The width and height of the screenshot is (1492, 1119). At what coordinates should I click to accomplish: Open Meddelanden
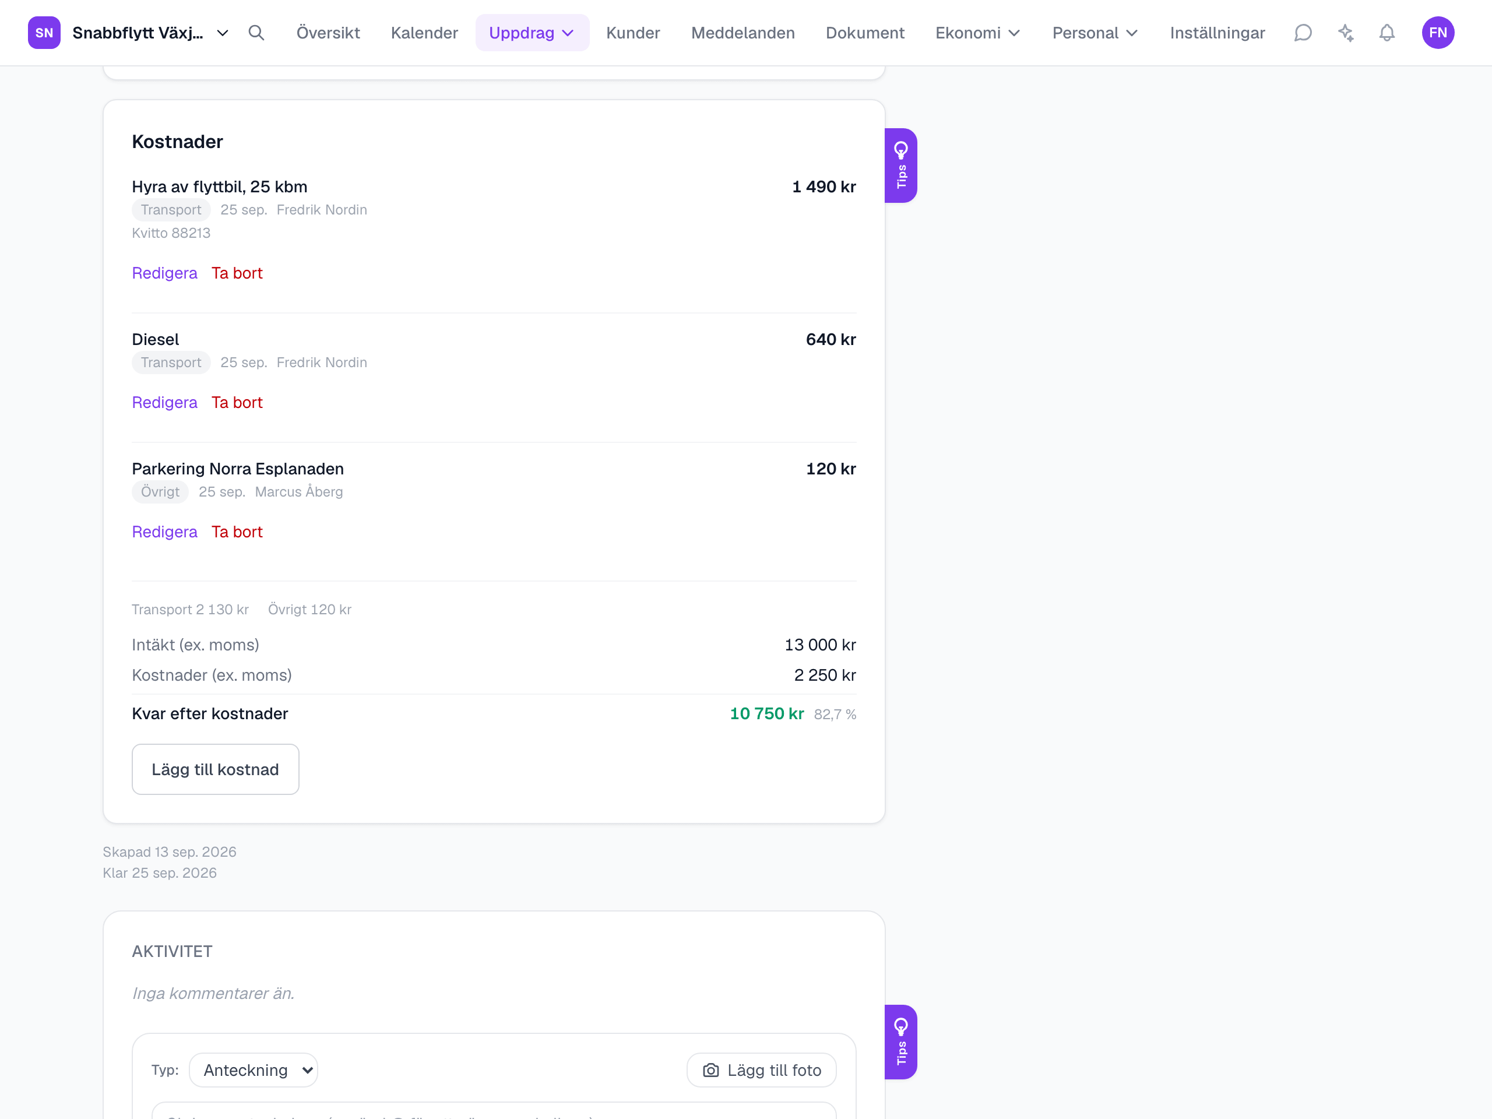[743, 33]
